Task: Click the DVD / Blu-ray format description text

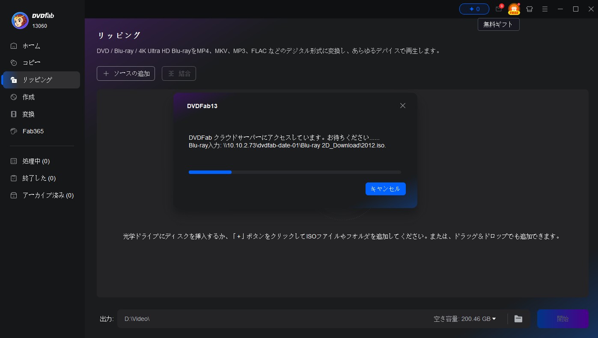Action: coord(269,51)
